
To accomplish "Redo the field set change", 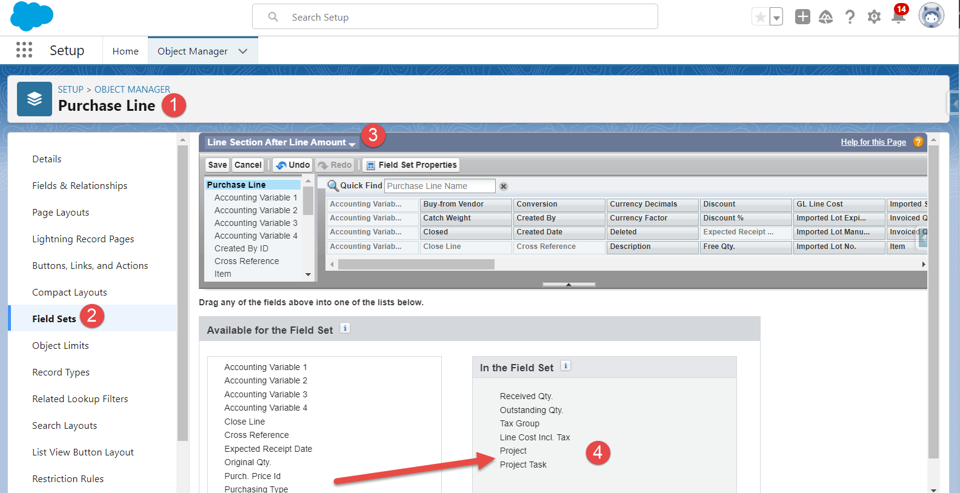I will point(334,165).
